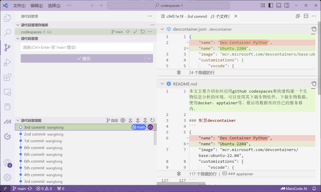Refresh the codespaces-1 repository

pos(142,32)
